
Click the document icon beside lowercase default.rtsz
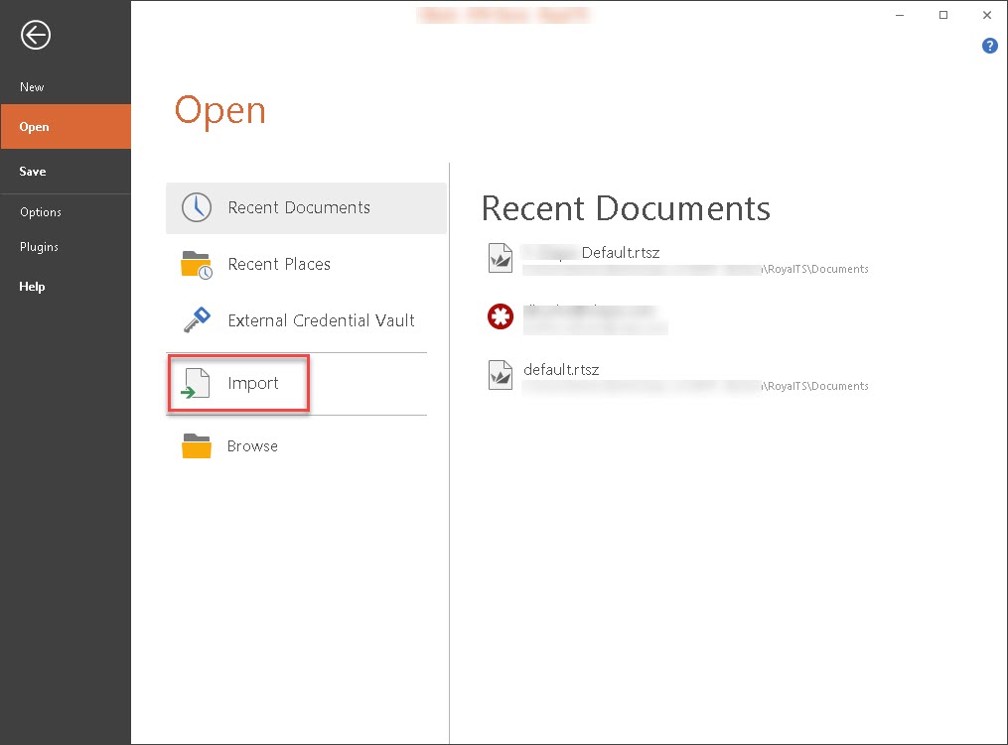pos(500,375)
